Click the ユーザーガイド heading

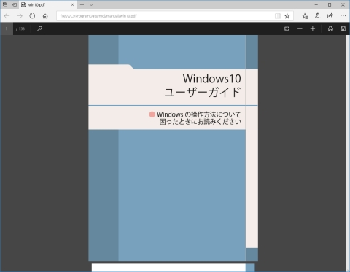203,93
